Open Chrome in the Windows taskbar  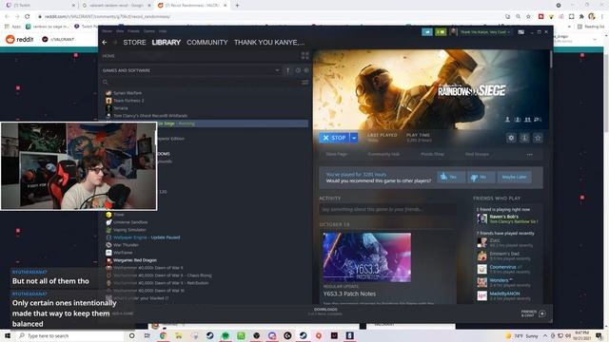163,335
